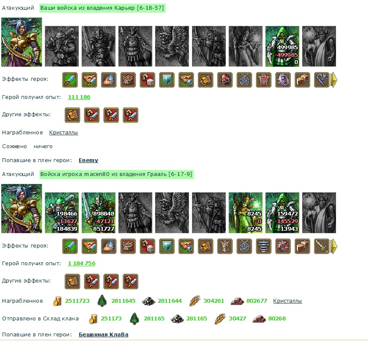
Task: Select the hooded healer unit with 499985 troops
Action: coord(283,46)
